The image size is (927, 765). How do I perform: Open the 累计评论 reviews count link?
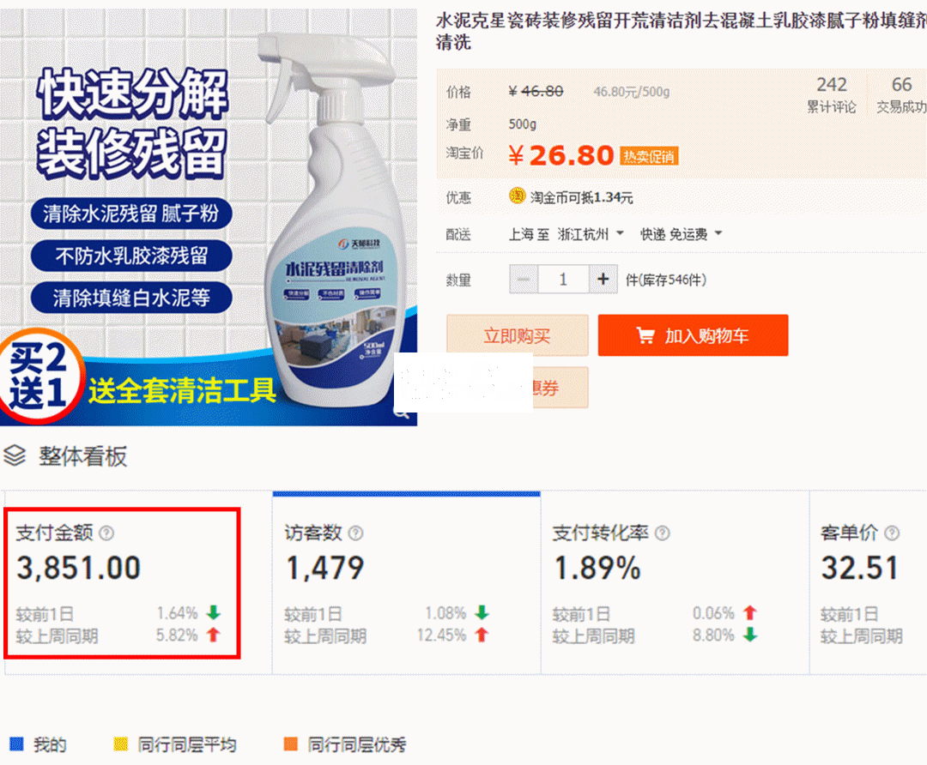pyautogui.click(x=831, y=94)
